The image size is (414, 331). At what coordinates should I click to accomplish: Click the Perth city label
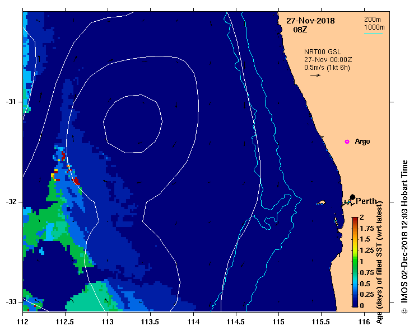point(366,201)
